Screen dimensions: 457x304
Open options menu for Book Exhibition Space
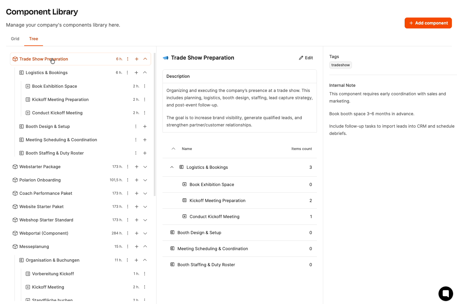145,86
